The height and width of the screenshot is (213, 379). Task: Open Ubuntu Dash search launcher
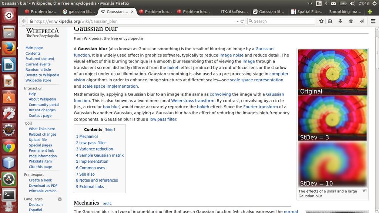(9, 16)
